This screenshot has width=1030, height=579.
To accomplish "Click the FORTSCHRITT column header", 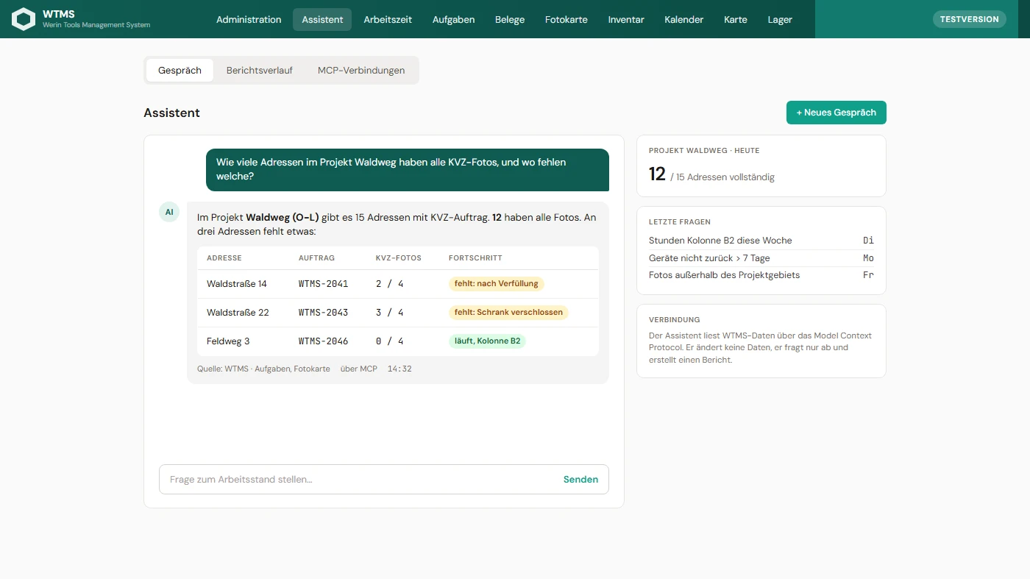I will [475, 258].
